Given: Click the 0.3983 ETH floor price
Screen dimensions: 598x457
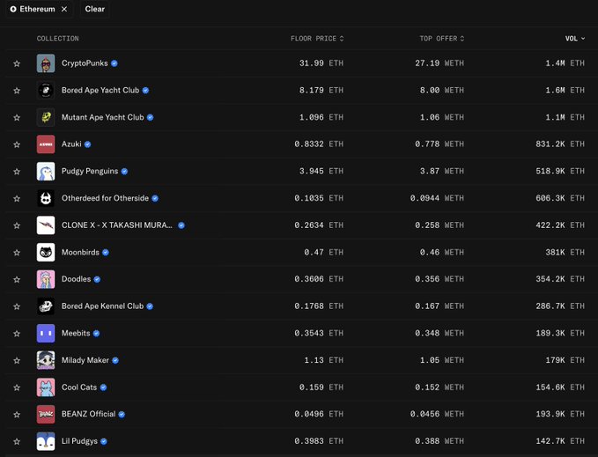Looking at the screenshot, I should coord(319,441).
